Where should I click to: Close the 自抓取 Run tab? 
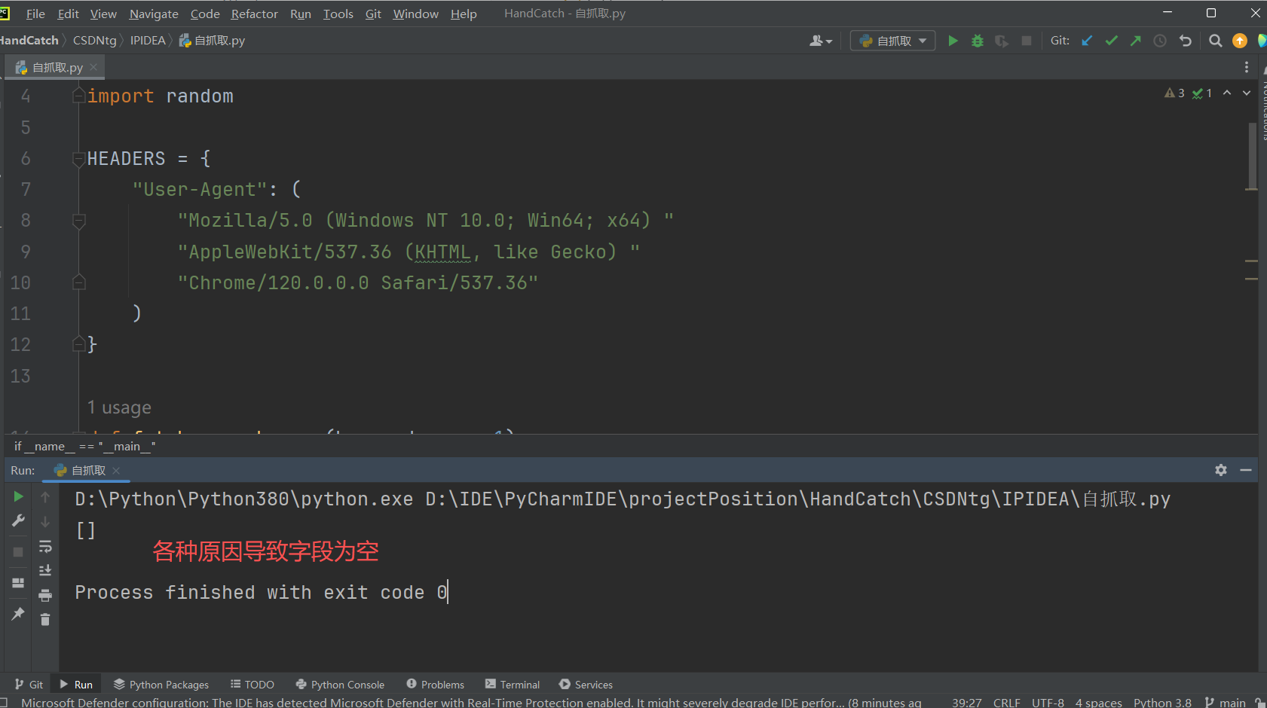116,470
